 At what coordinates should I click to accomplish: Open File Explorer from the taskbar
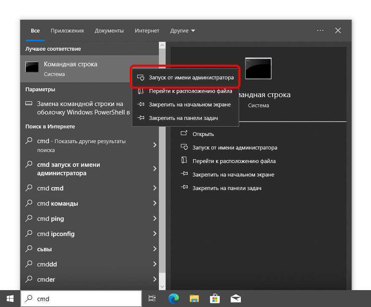194,299
